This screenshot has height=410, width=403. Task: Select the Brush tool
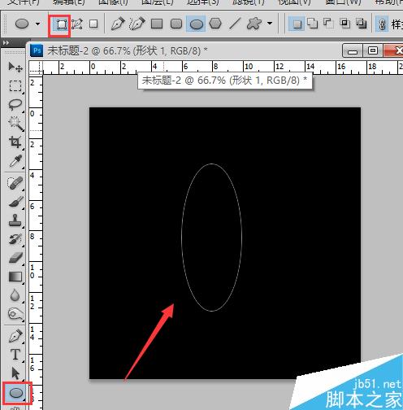pos(15,202)
